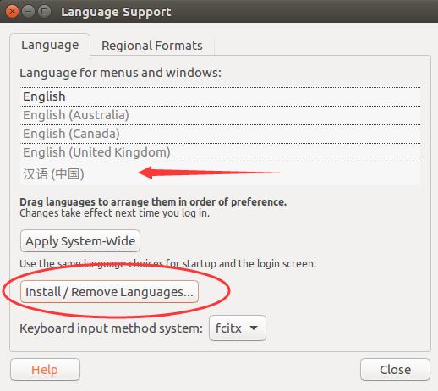Click the minimize window icon
438x391 pixels.
pyautogui.click(x=28, y=12)
